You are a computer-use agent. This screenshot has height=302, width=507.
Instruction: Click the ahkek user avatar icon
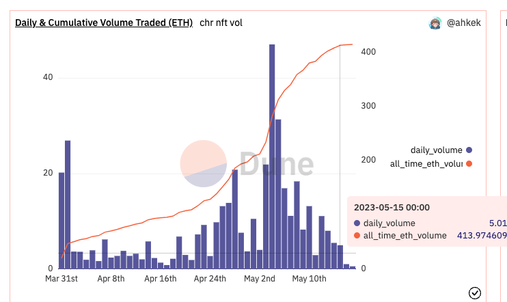(x=435, y=23)
